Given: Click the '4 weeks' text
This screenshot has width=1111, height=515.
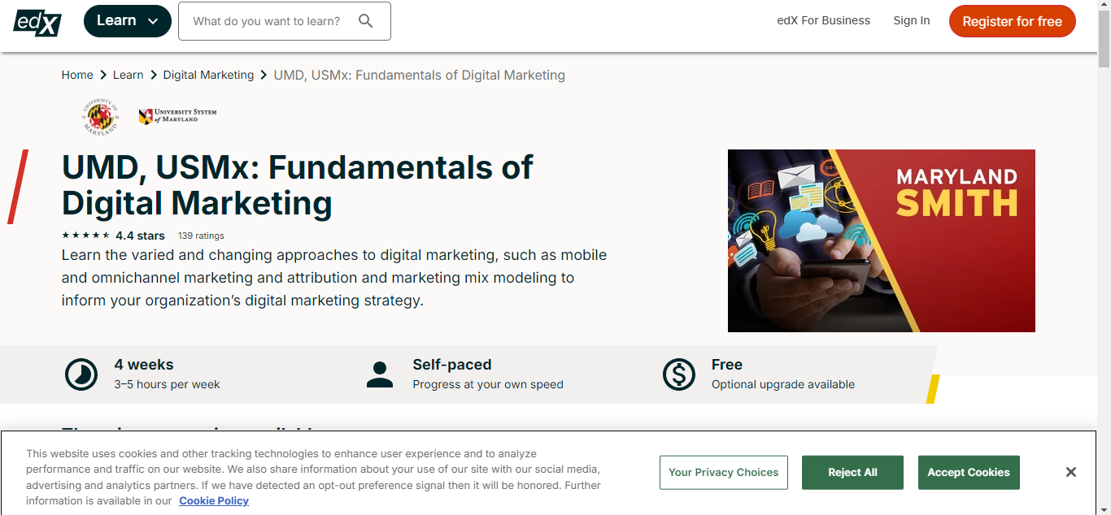Looking at the screenshot, I should 144,365.
